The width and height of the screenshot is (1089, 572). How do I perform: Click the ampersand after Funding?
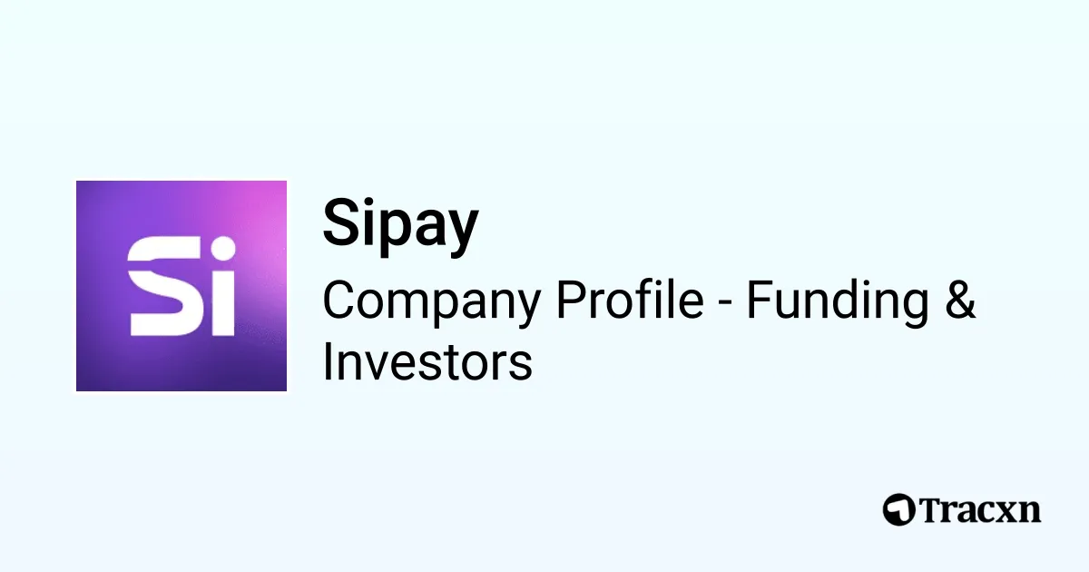[958, 301]
